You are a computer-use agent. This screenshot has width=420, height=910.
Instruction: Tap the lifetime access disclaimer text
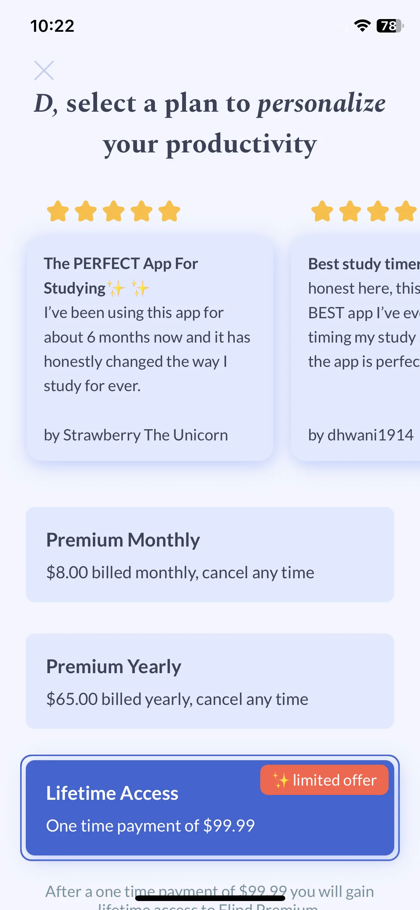pyautogui.click(x=210, y=898)
